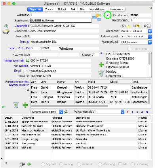Select the Liefersch. radio button
This screenshot has height=168, width=158.
[79, 164]
